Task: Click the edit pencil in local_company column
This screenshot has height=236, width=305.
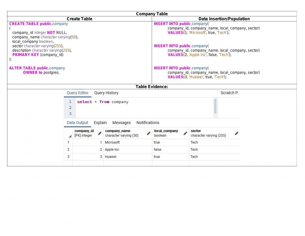Action: click(x=185, y=133)
